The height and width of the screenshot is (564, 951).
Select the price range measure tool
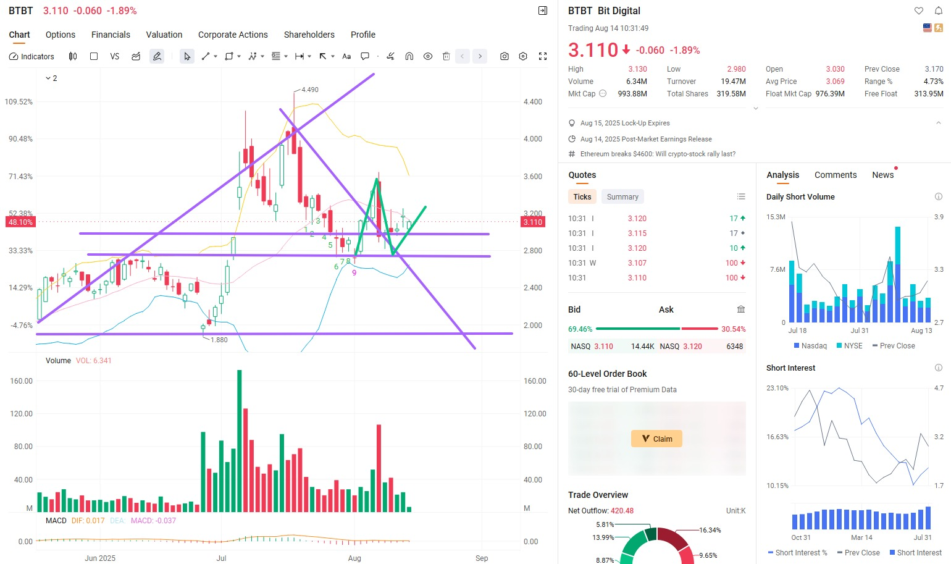[300, 56]
